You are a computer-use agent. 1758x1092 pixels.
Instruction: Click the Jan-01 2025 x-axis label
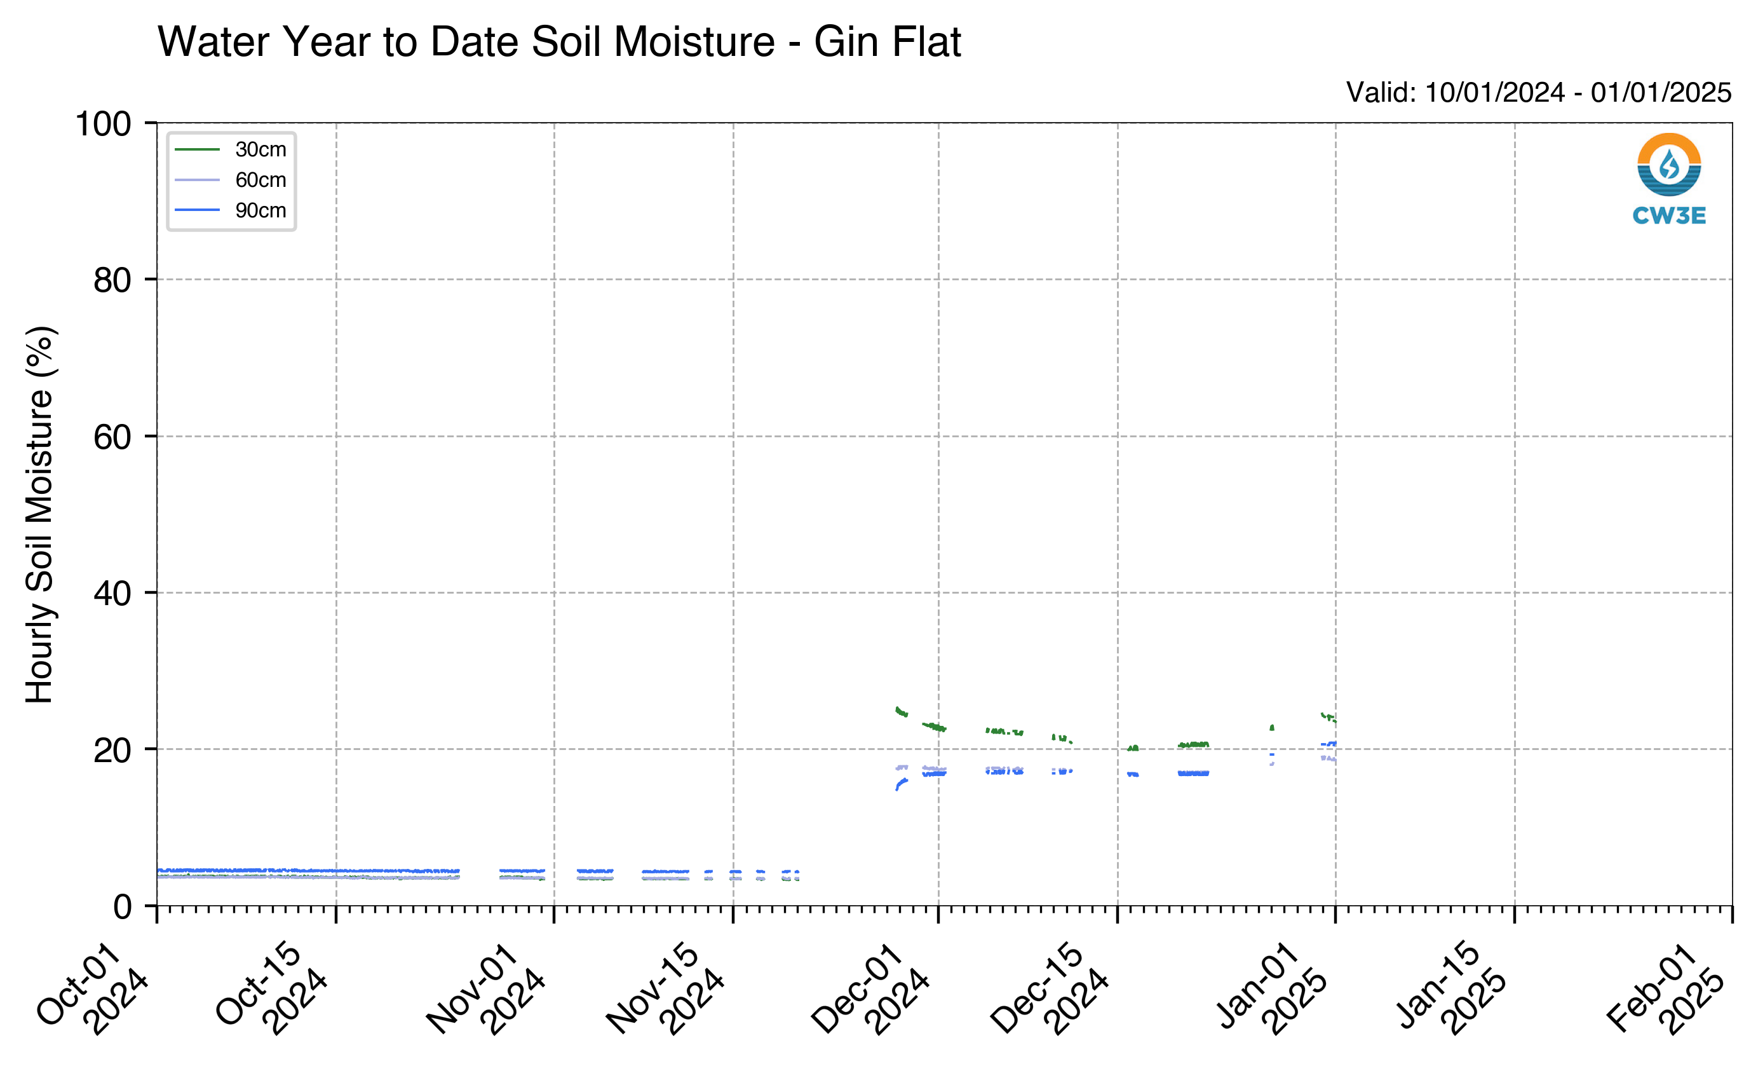point(1271,988)
